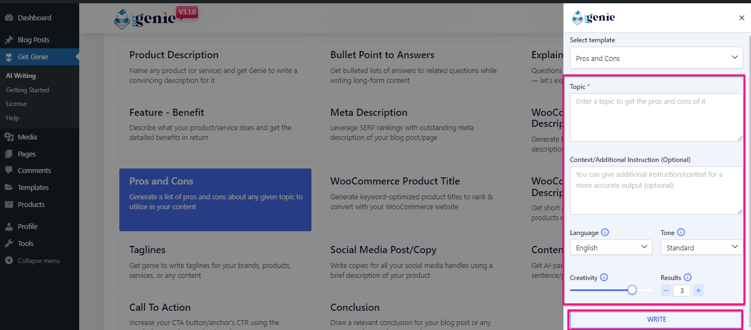Click the Tone info icon
The height and width of the screenshot is (330, 751).
tap(681, 233)
